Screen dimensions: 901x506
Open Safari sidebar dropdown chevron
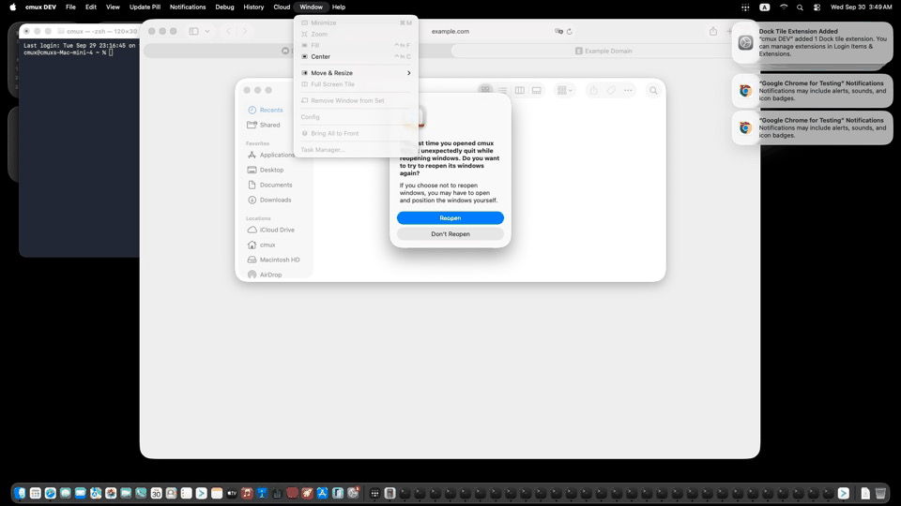(x=207, y=31)
